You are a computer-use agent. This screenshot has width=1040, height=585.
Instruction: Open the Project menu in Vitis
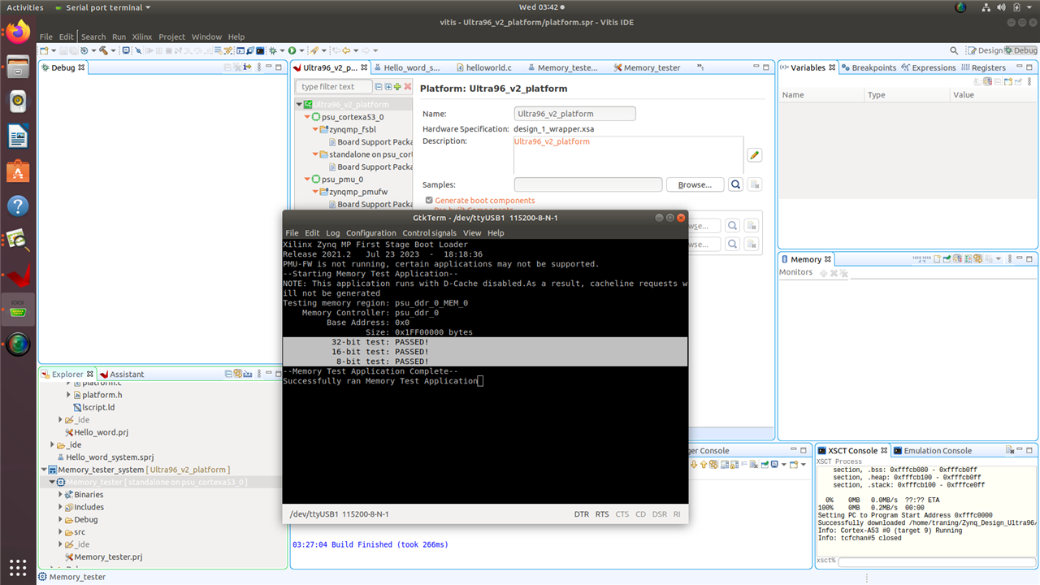pos(172,37)
